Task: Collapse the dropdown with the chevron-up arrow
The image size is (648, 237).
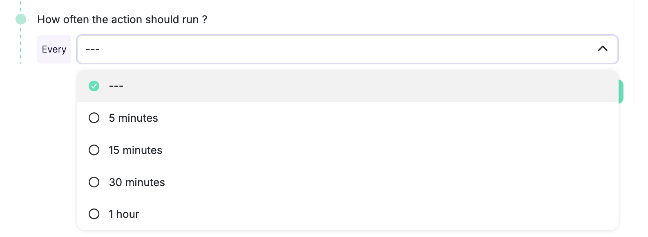Action: 602,49
